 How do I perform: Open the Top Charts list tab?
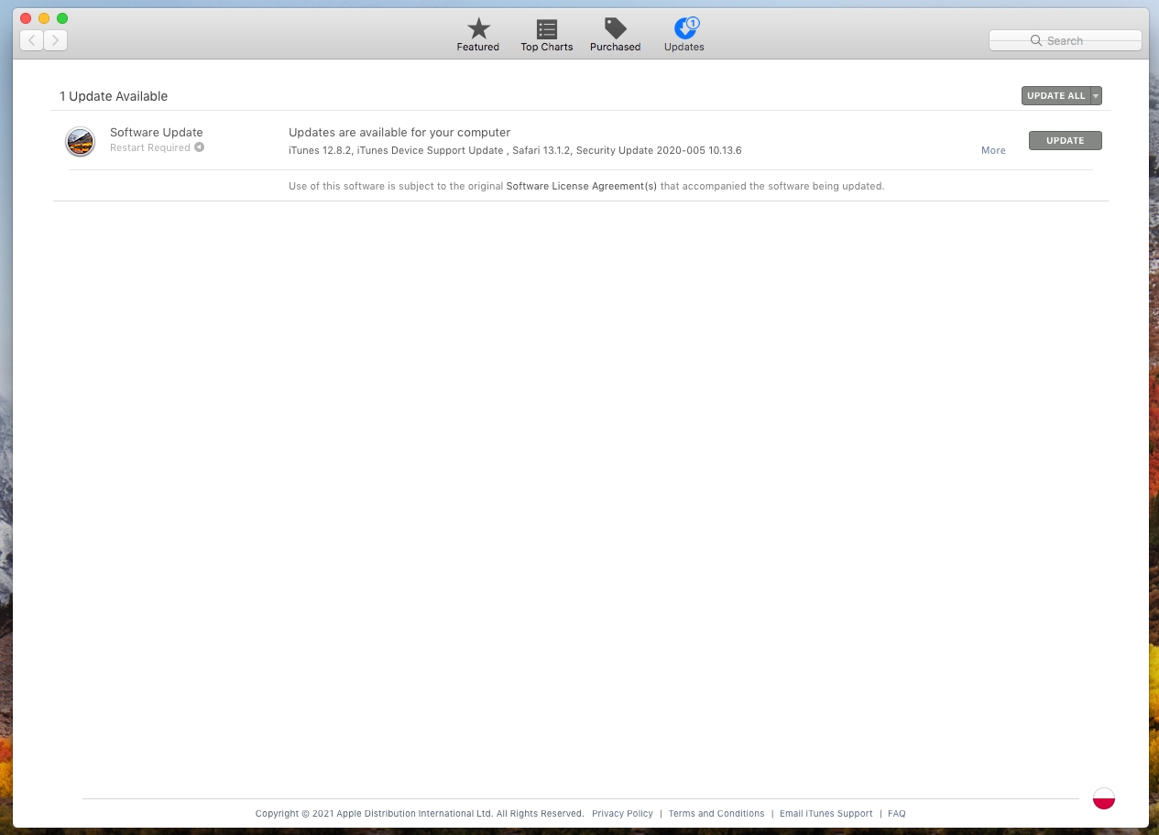[x=547, y=35]
